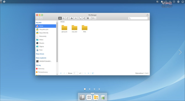Select first desktop page dot

tap(85, 89)
